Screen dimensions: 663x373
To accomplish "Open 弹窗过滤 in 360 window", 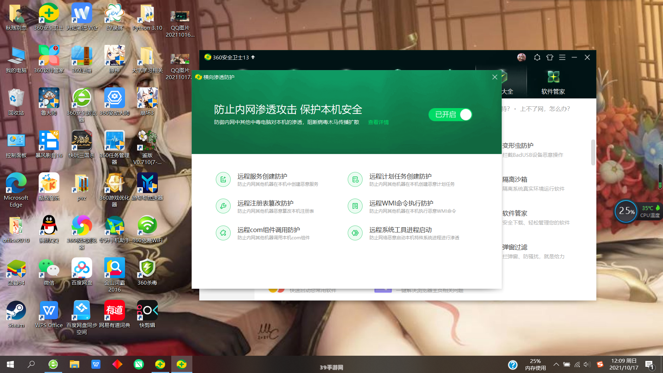I will click(515, 247).
